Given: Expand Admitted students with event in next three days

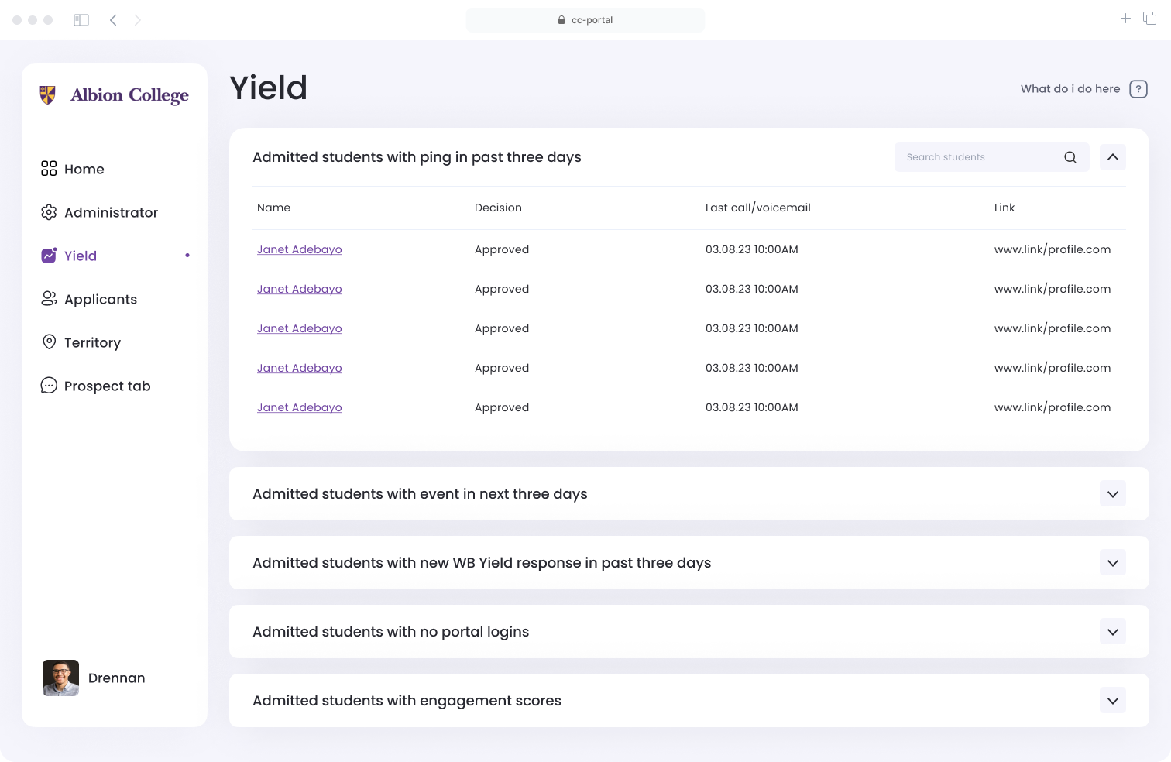Looking at the screenshot, I should [x=1113, y=494].
